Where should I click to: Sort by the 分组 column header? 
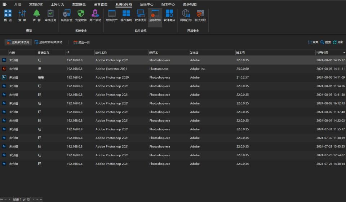(22, 53)
